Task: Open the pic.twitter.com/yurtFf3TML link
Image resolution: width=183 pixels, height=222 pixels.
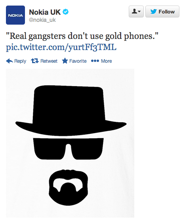Action: click(61, 47)
